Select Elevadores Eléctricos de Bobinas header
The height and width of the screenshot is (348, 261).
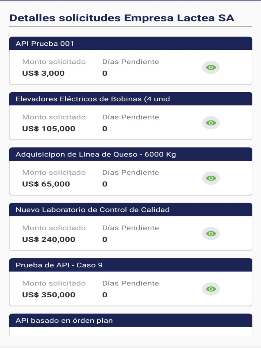131,99
